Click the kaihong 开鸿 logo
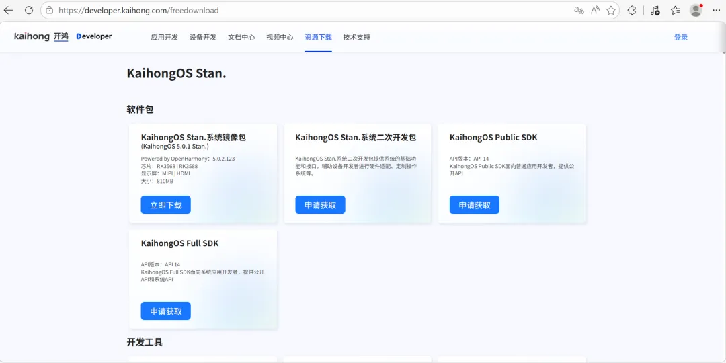This screenshot has height=363, width=726. (41, 36)
